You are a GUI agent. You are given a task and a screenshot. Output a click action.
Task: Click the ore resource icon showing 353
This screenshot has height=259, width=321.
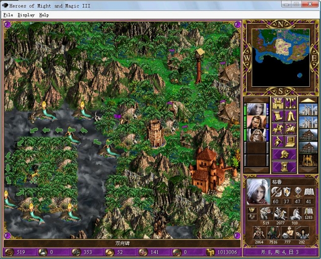(x=76, y=252)
